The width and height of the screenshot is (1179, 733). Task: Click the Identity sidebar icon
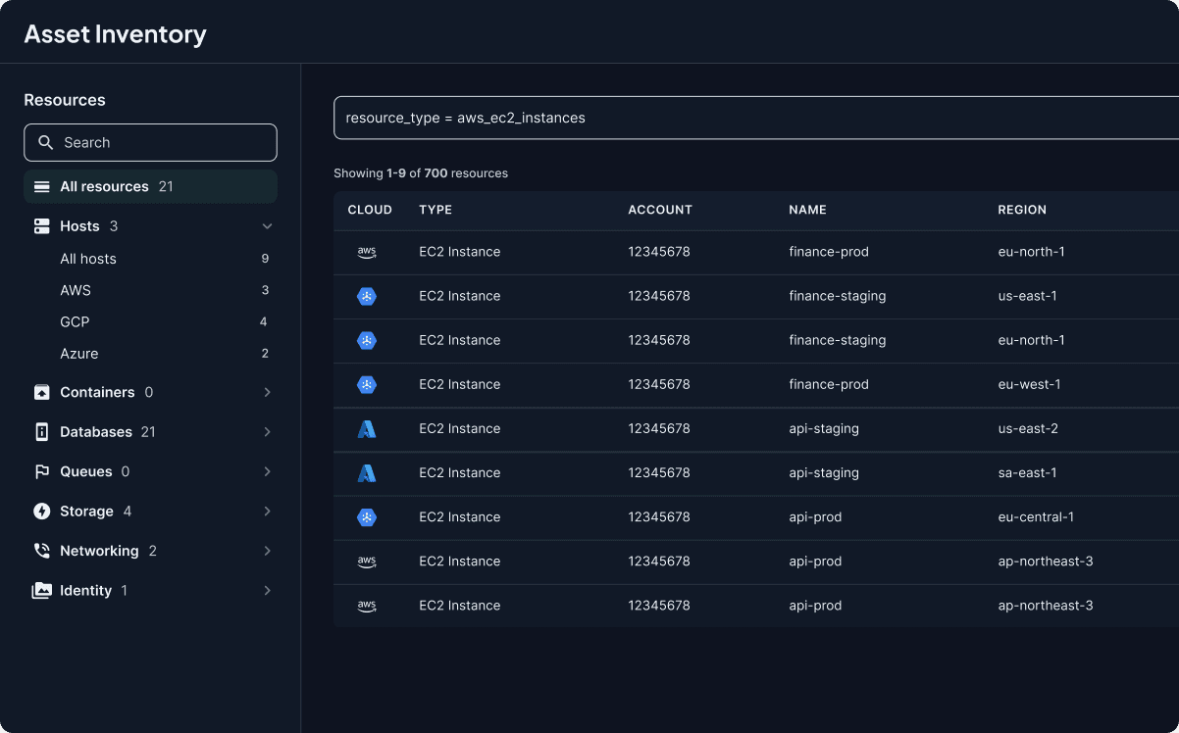pyautogui.click(x=41, y=590)
